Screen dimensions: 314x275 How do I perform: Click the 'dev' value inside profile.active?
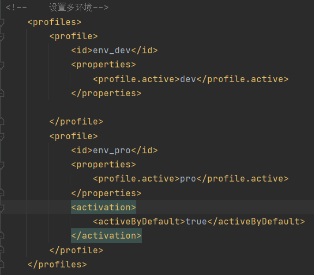click(188, 79)
